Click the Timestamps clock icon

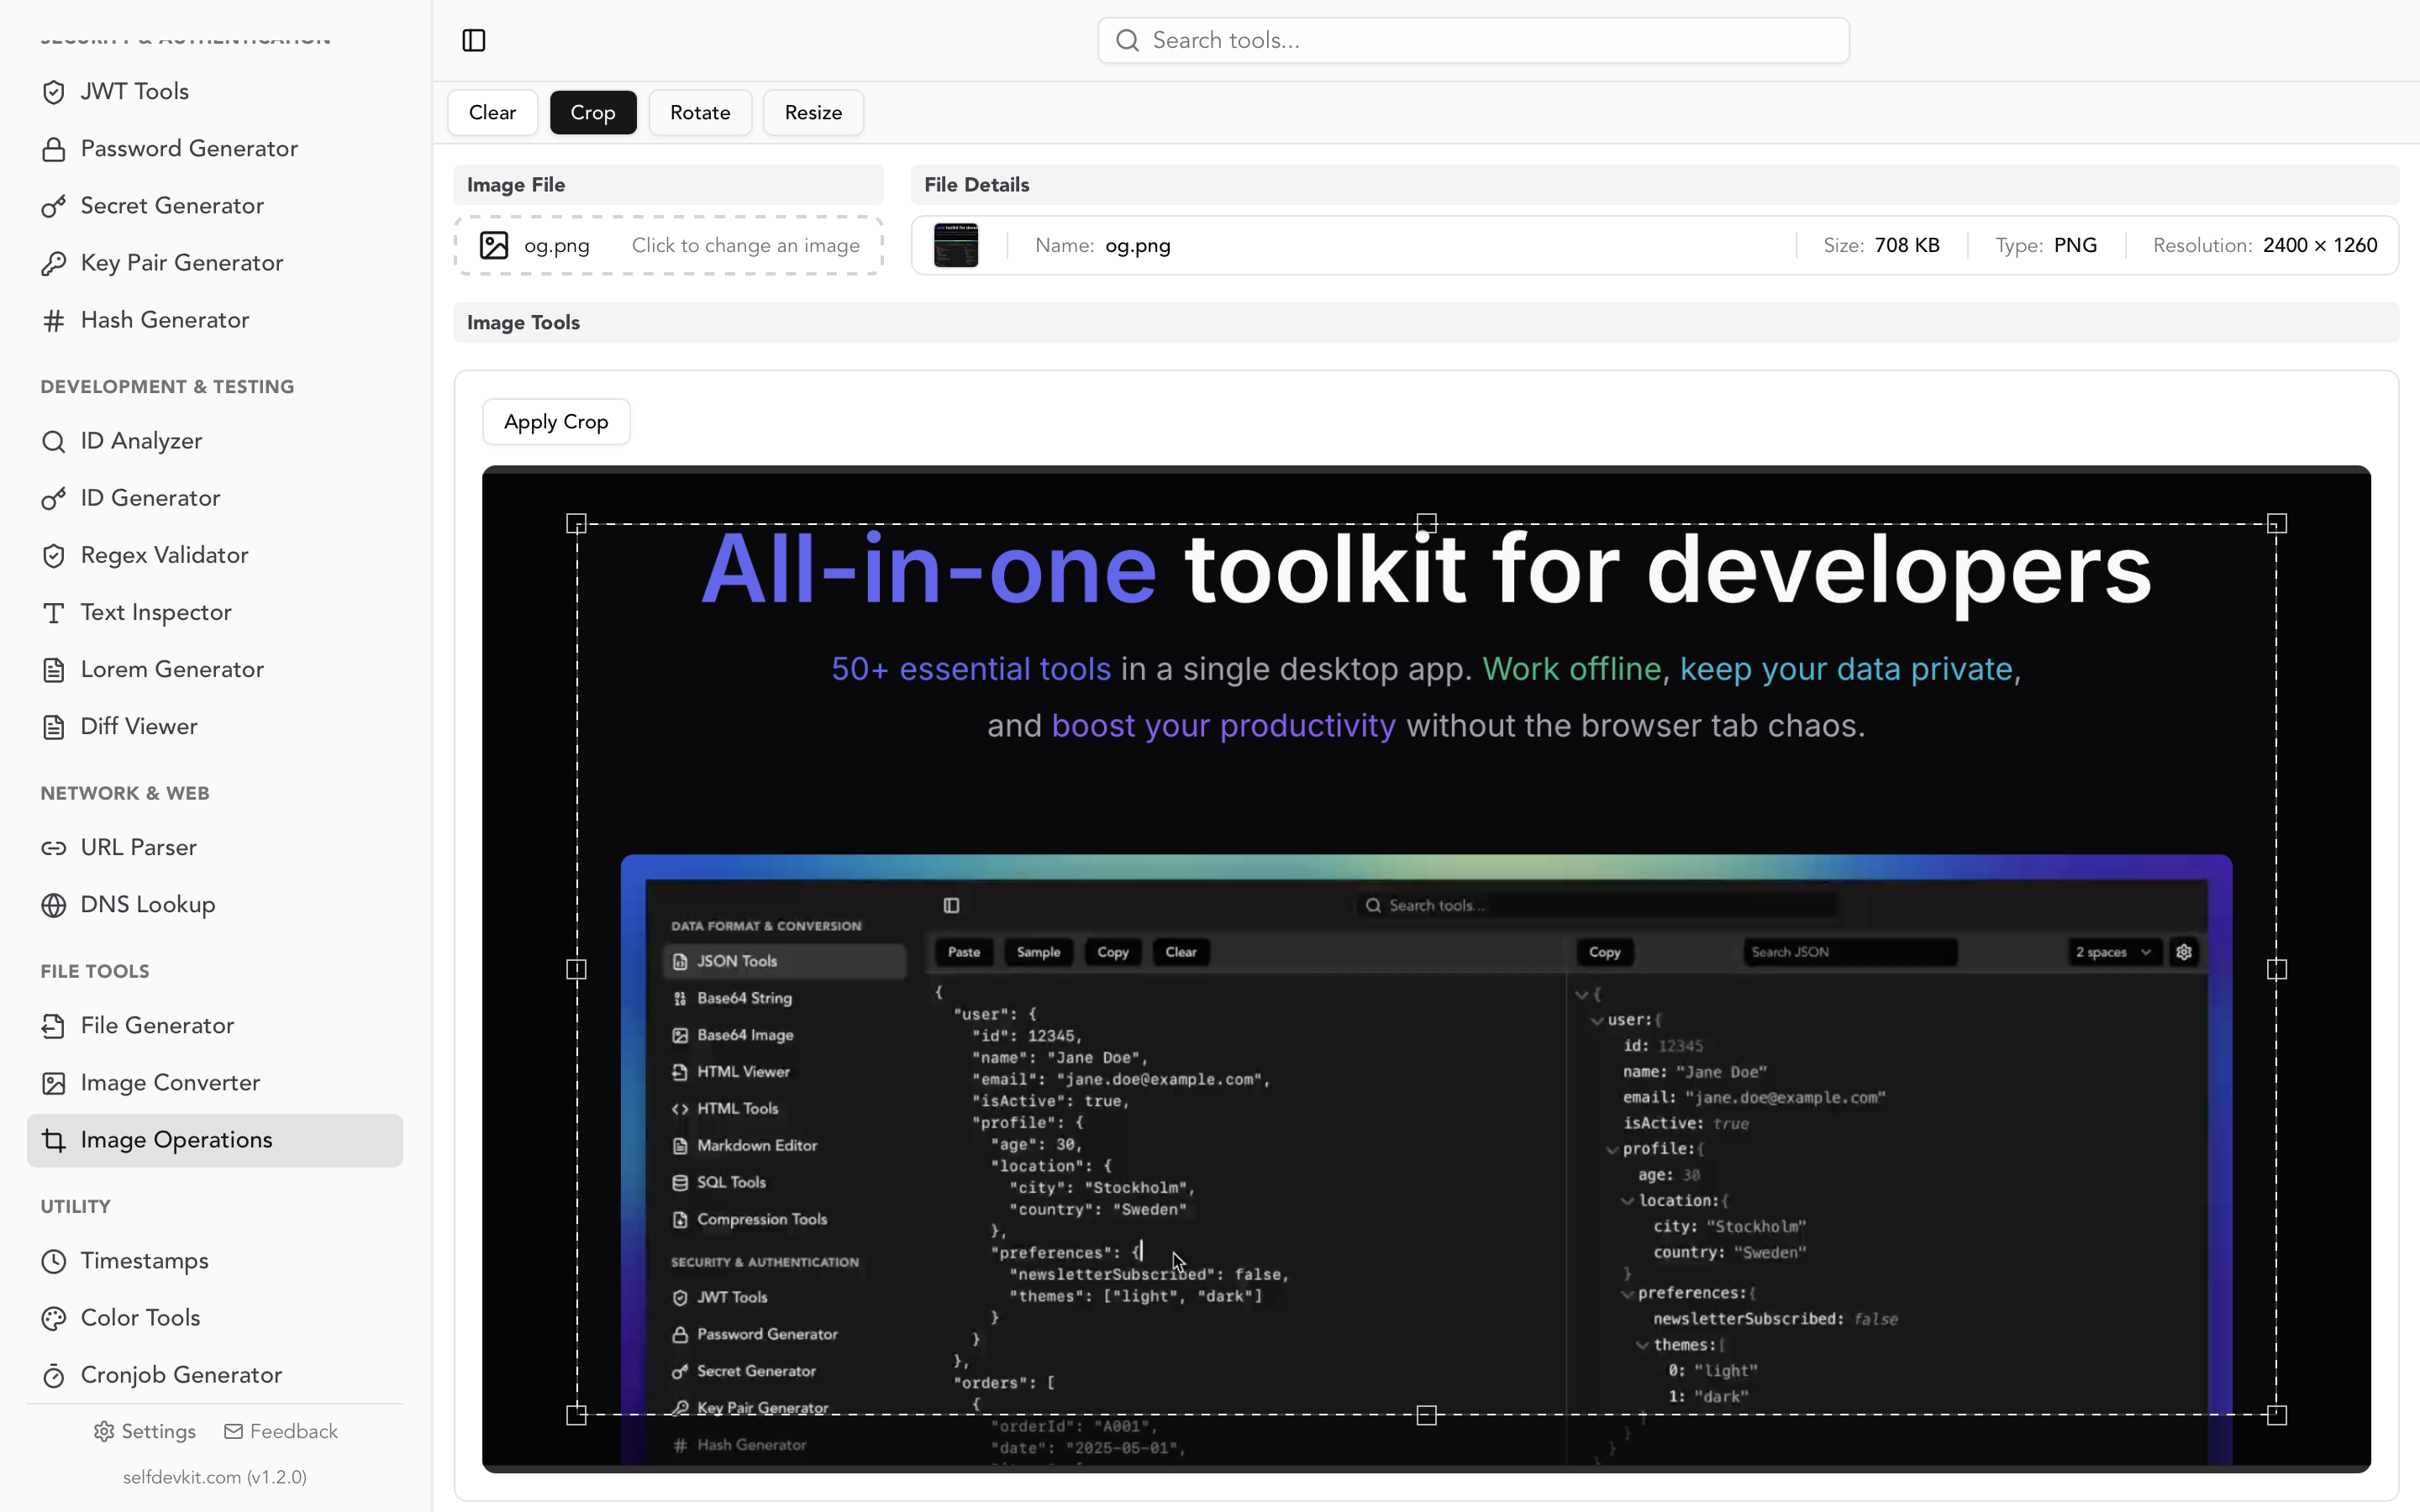54,1261
